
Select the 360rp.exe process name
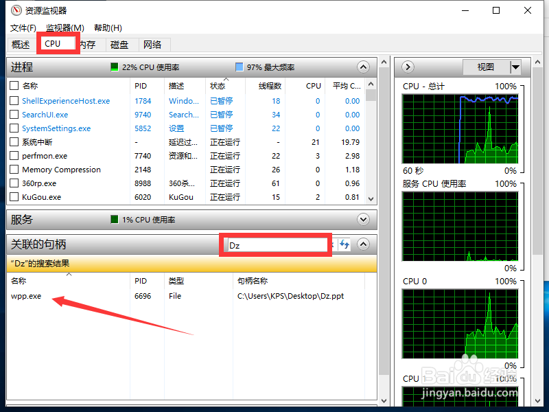[39, 183]
